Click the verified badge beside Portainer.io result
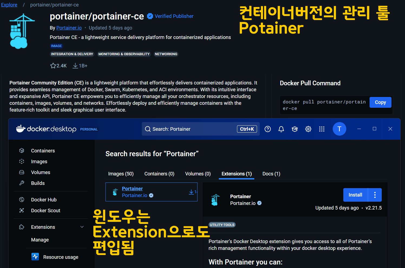 151,195
